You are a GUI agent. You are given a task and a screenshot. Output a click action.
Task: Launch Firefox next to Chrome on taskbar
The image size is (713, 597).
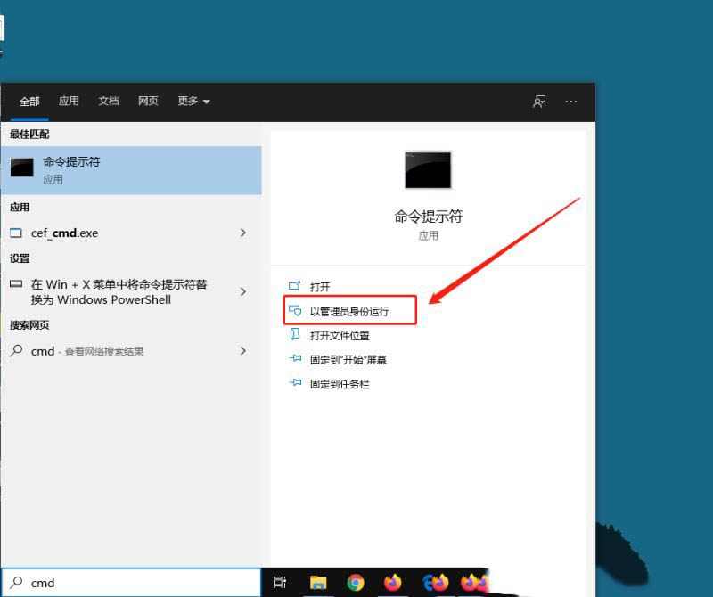point(393,583)
